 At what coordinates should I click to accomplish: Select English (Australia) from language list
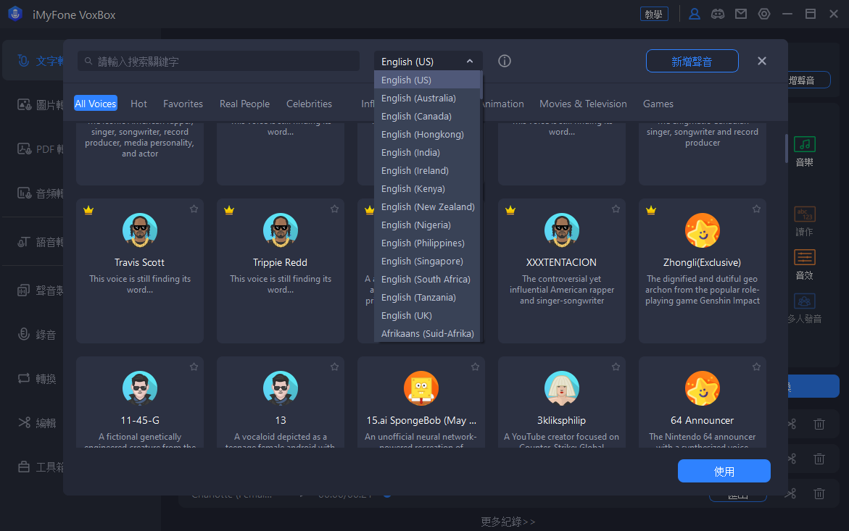tap(426, 98)
